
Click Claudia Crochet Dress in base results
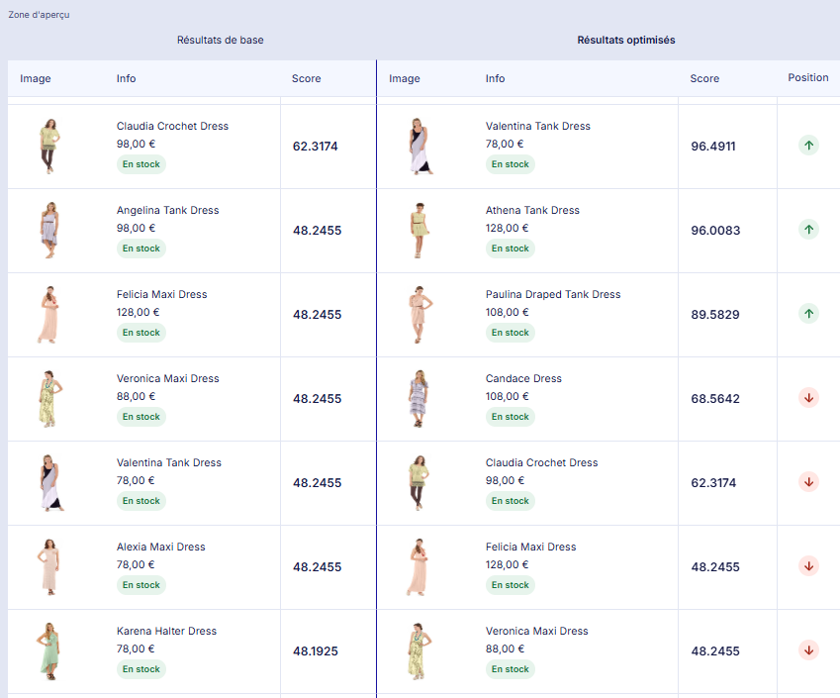pyautogui.click(x=172, y=127)
